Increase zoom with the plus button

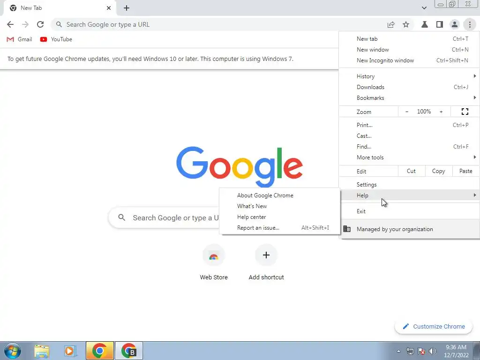pyautogui.click(x=441, y=112)
